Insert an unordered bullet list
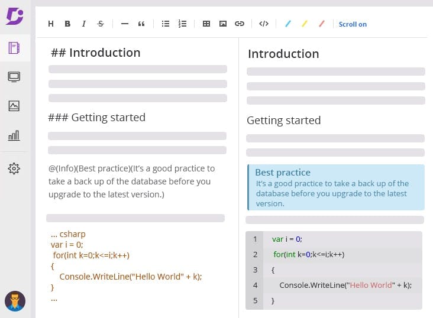The height and width of the screenshot is (318, 433). point(166,24)
